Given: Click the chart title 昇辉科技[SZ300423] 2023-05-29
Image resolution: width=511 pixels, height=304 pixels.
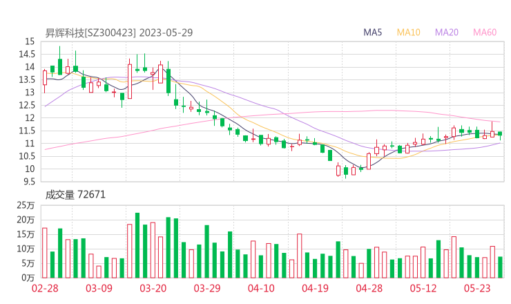Looking at the screenshot, I should tap(119, 32).
